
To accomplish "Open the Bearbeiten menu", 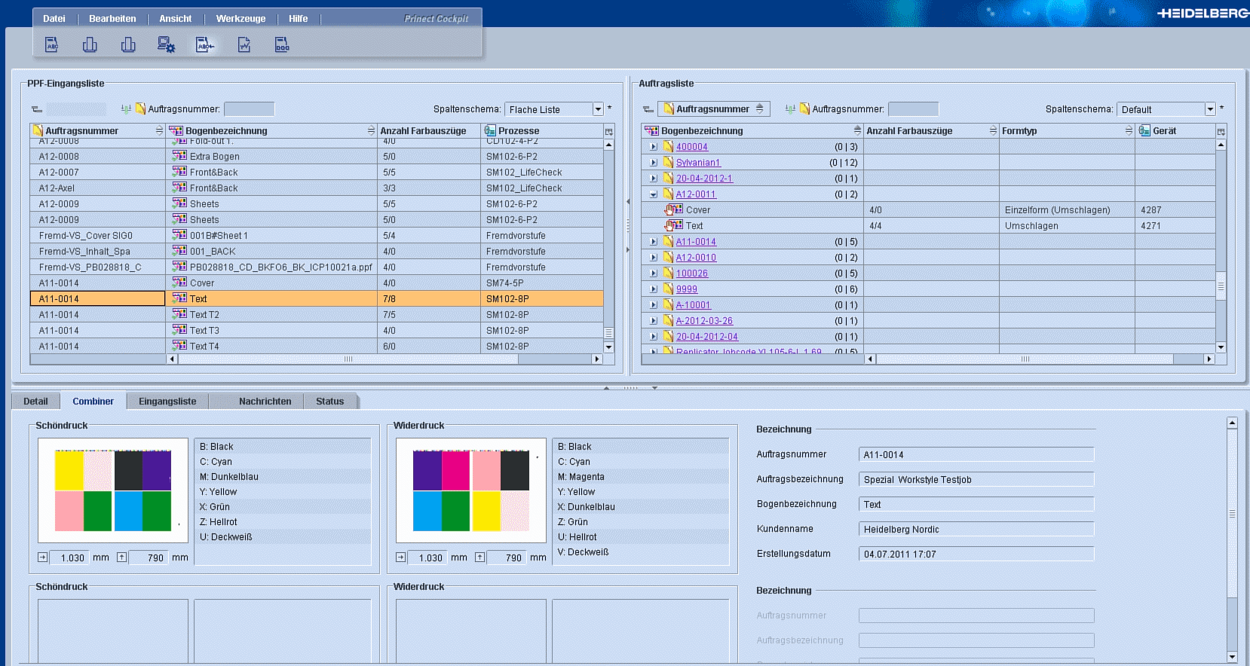I will (112, 19).
